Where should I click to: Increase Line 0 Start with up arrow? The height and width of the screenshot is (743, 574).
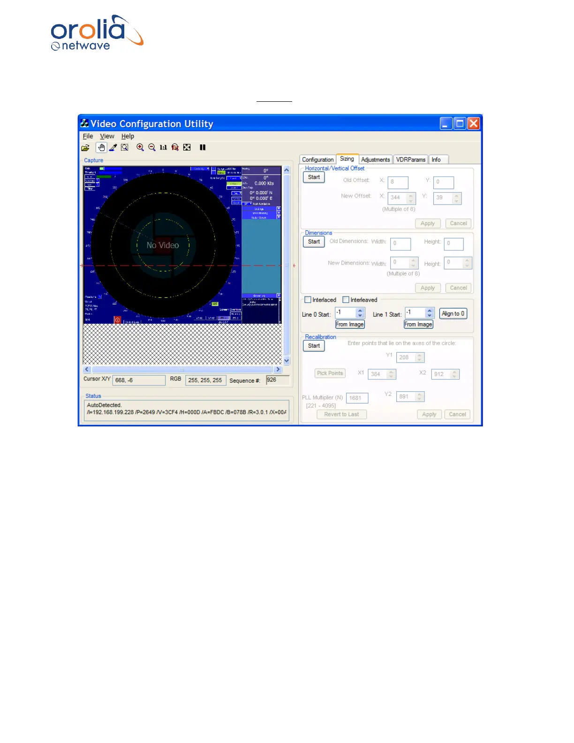click(360, 311)
